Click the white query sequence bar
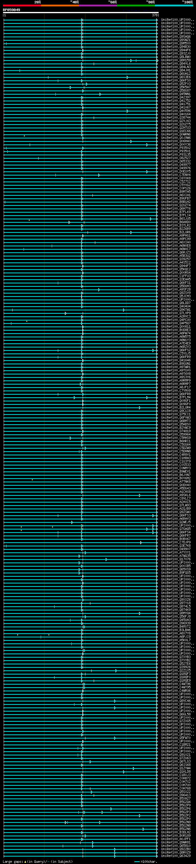Image resolution: width=196 pixels, height=864 pixels. [81, 13]
